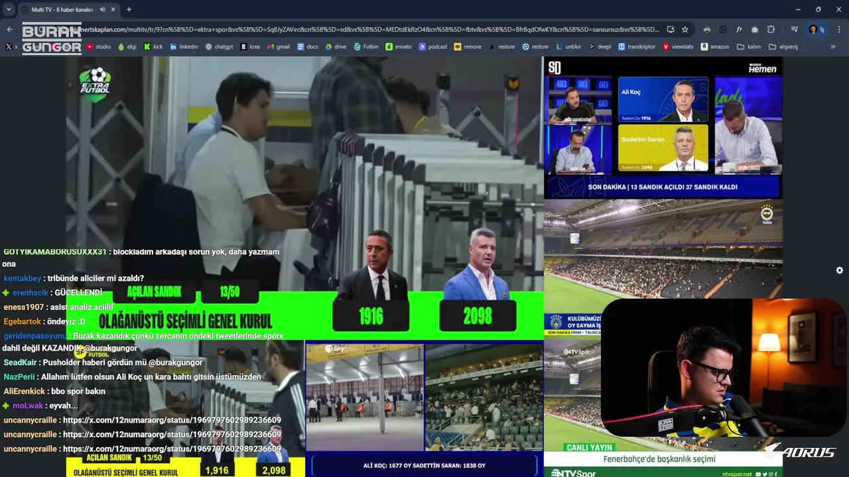This screenshot has height=477, width=849.
Task: Open the linkedin bookmark
Action: pyautogui.click(x=184, y=47)
